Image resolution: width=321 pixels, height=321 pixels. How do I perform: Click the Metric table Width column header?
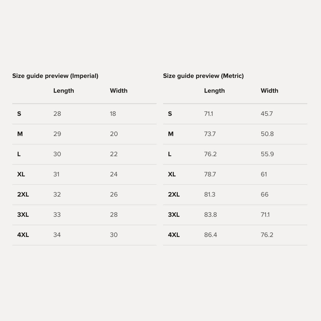pyautogui.click(x=270, y=91)
